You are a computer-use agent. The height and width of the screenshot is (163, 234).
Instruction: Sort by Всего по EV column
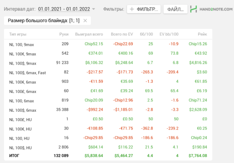[122, 34]
